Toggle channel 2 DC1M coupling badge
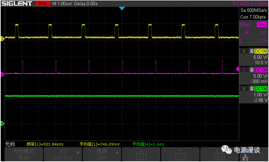This screenshot has height=162, width=269. [261, 70]
